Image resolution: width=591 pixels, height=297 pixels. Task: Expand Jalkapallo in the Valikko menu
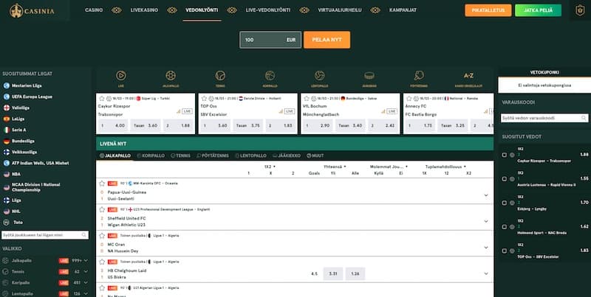pos(86,261)
